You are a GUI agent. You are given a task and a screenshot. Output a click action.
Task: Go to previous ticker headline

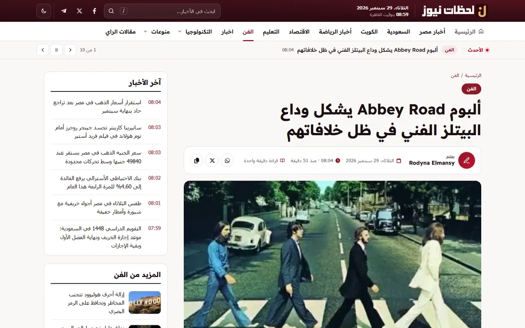pos(70,50)
